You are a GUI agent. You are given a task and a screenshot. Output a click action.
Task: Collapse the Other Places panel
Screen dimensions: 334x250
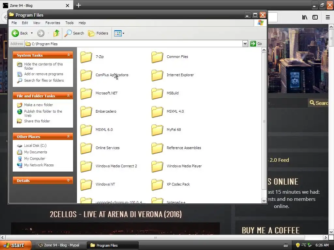[x=68, y=136]
